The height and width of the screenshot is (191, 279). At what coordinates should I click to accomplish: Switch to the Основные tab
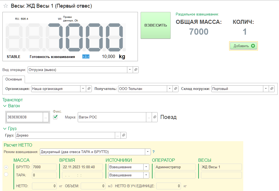(14, 79)
